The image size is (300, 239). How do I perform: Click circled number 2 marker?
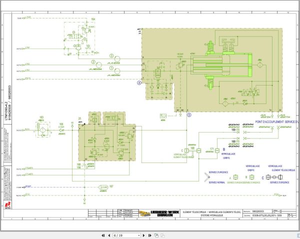click(x=93, y=62)
